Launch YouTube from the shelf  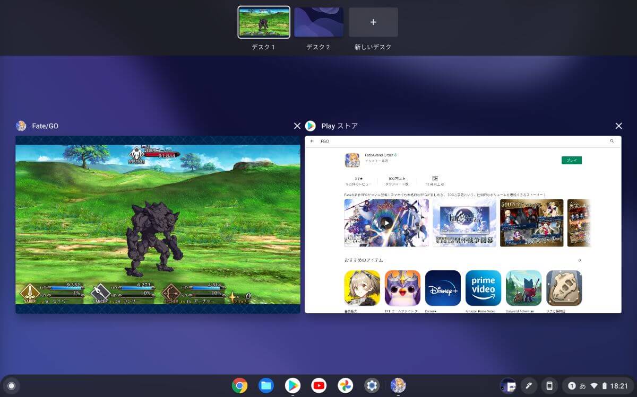pyautogui.click(x=319, y=386)
